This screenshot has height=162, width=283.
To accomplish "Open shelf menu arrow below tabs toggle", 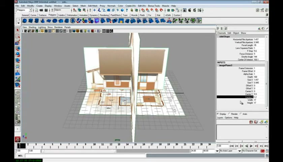I will 19,23.
